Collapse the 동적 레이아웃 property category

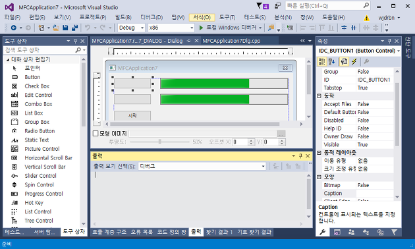click(x=319, y=153)
